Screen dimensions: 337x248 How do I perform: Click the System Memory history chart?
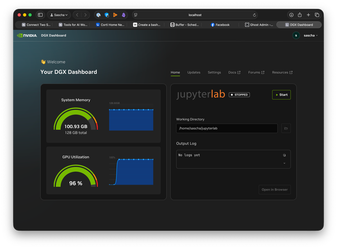131,117
